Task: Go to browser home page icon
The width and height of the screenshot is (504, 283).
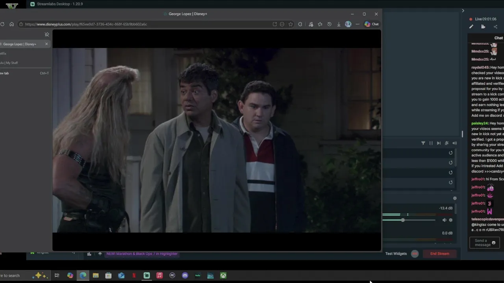Action: [x=11, y=24]
